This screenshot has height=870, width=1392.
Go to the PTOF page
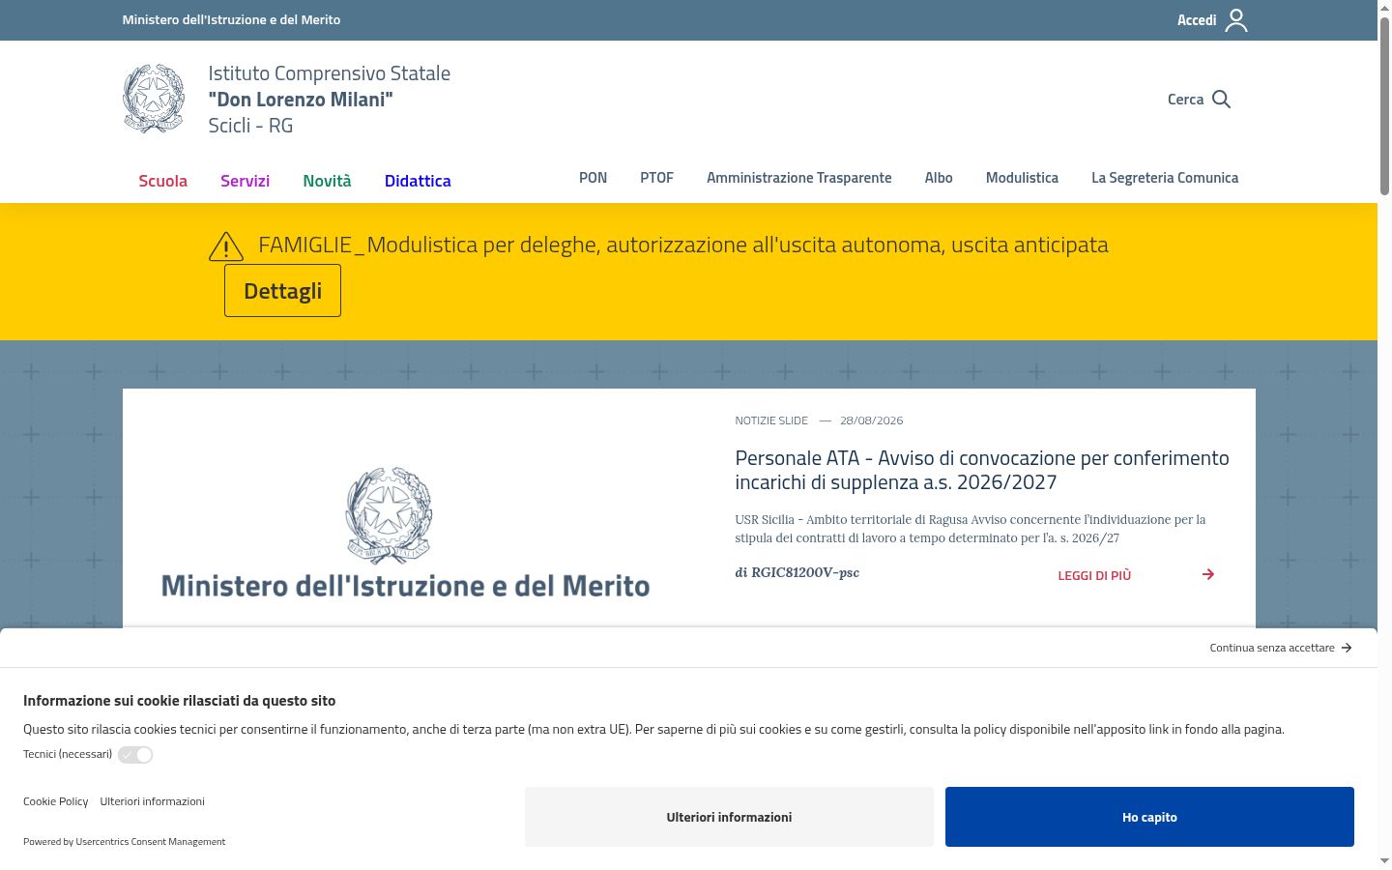656,178
